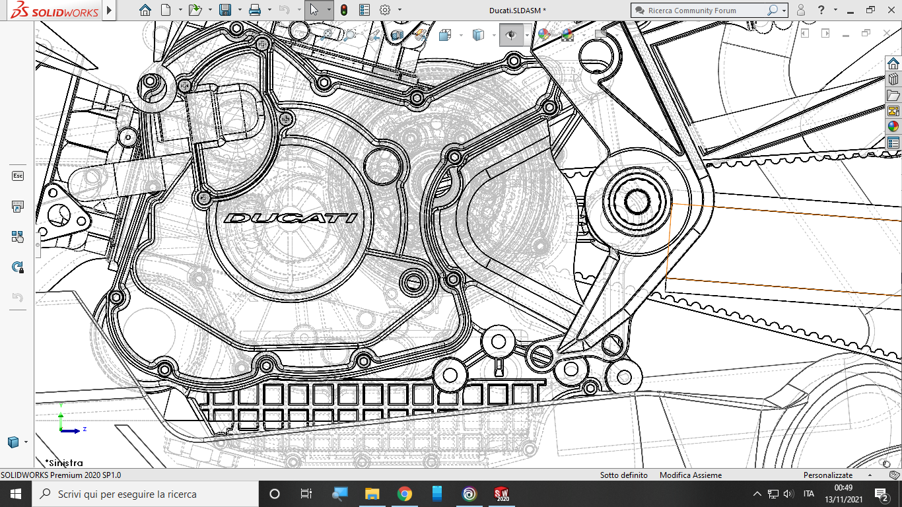Click the Display Style cube icon
This screenshot has width=902, height=507.
(x=479, y=34)
